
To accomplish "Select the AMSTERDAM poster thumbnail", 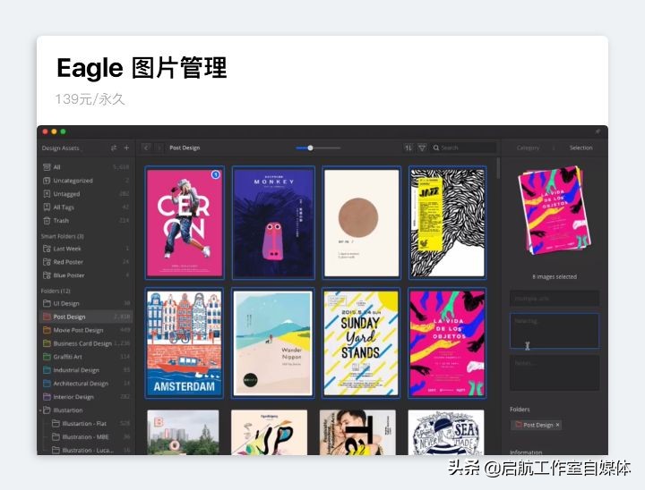I will [x=185, y=343].
